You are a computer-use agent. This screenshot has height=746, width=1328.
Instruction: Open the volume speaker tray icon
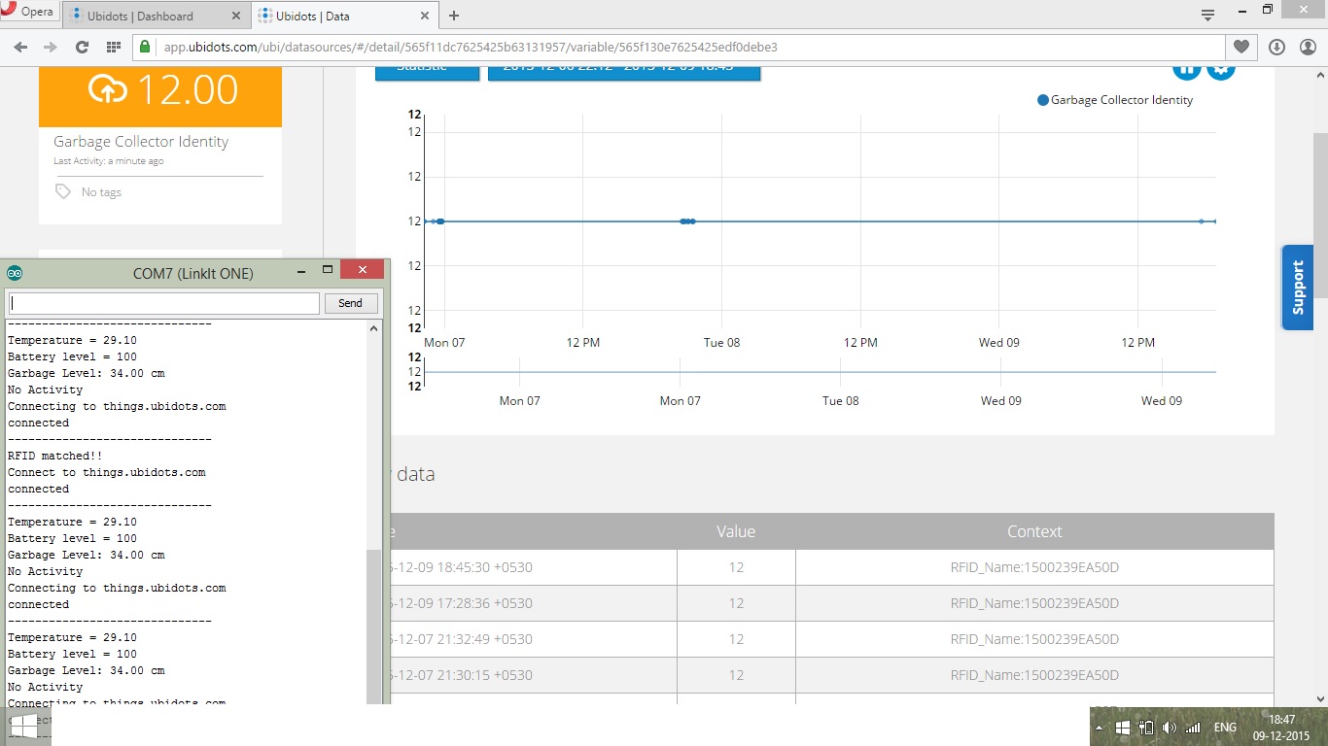pos(1169,728)
